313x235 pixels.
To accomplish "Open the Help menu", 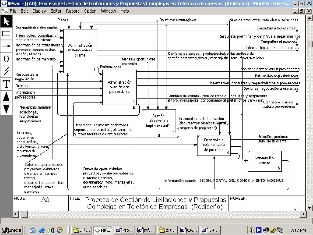I will tap(125, 11).
